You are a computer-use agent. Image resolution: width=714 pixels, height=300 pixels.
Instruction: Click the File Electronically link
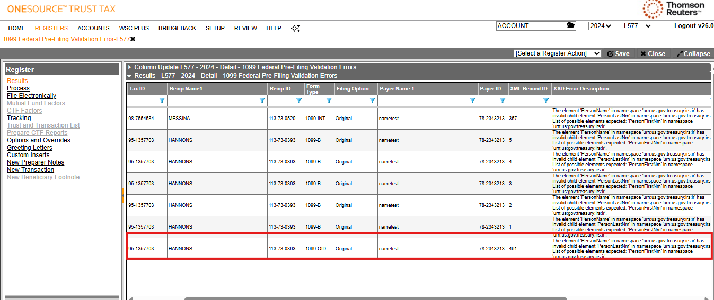click(31, 96)
